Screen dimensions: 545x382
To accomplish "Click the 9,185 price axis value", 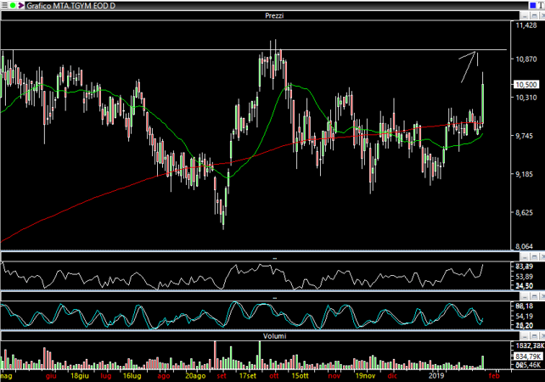I will tap(524, 174).
